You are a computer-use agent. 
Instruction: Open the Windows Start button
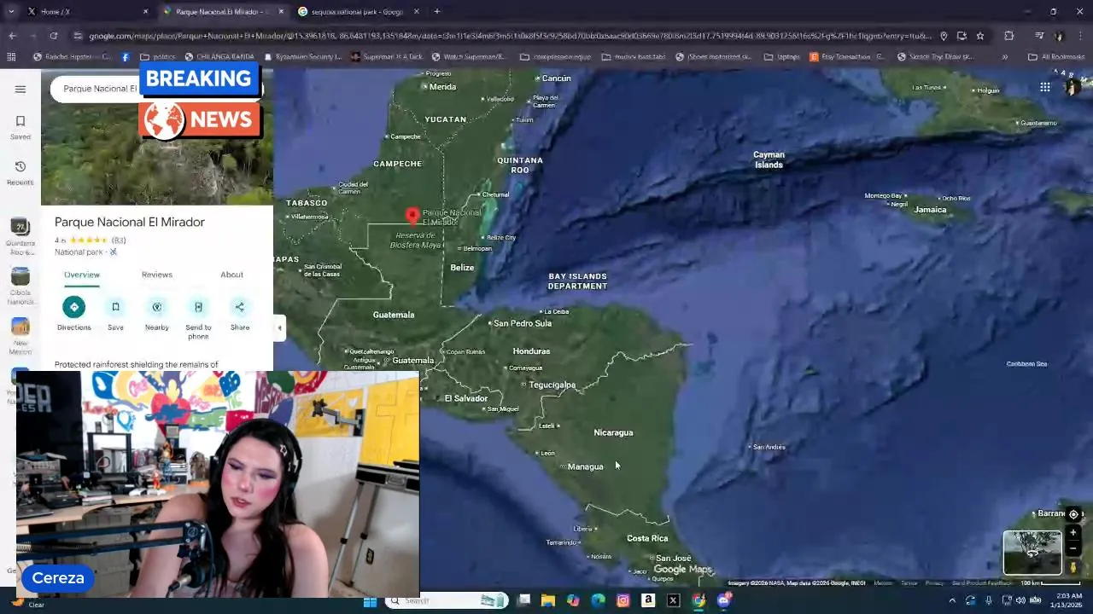370,601
